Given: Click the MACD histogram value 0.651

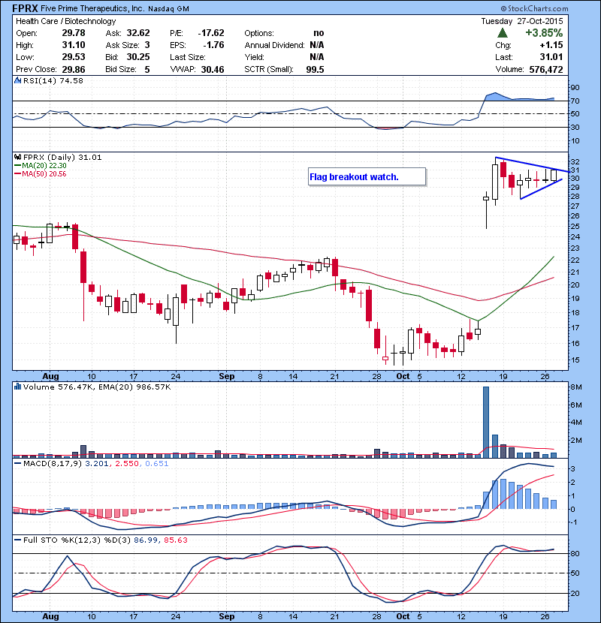Looking at the screenshot, I should (157, 464).
